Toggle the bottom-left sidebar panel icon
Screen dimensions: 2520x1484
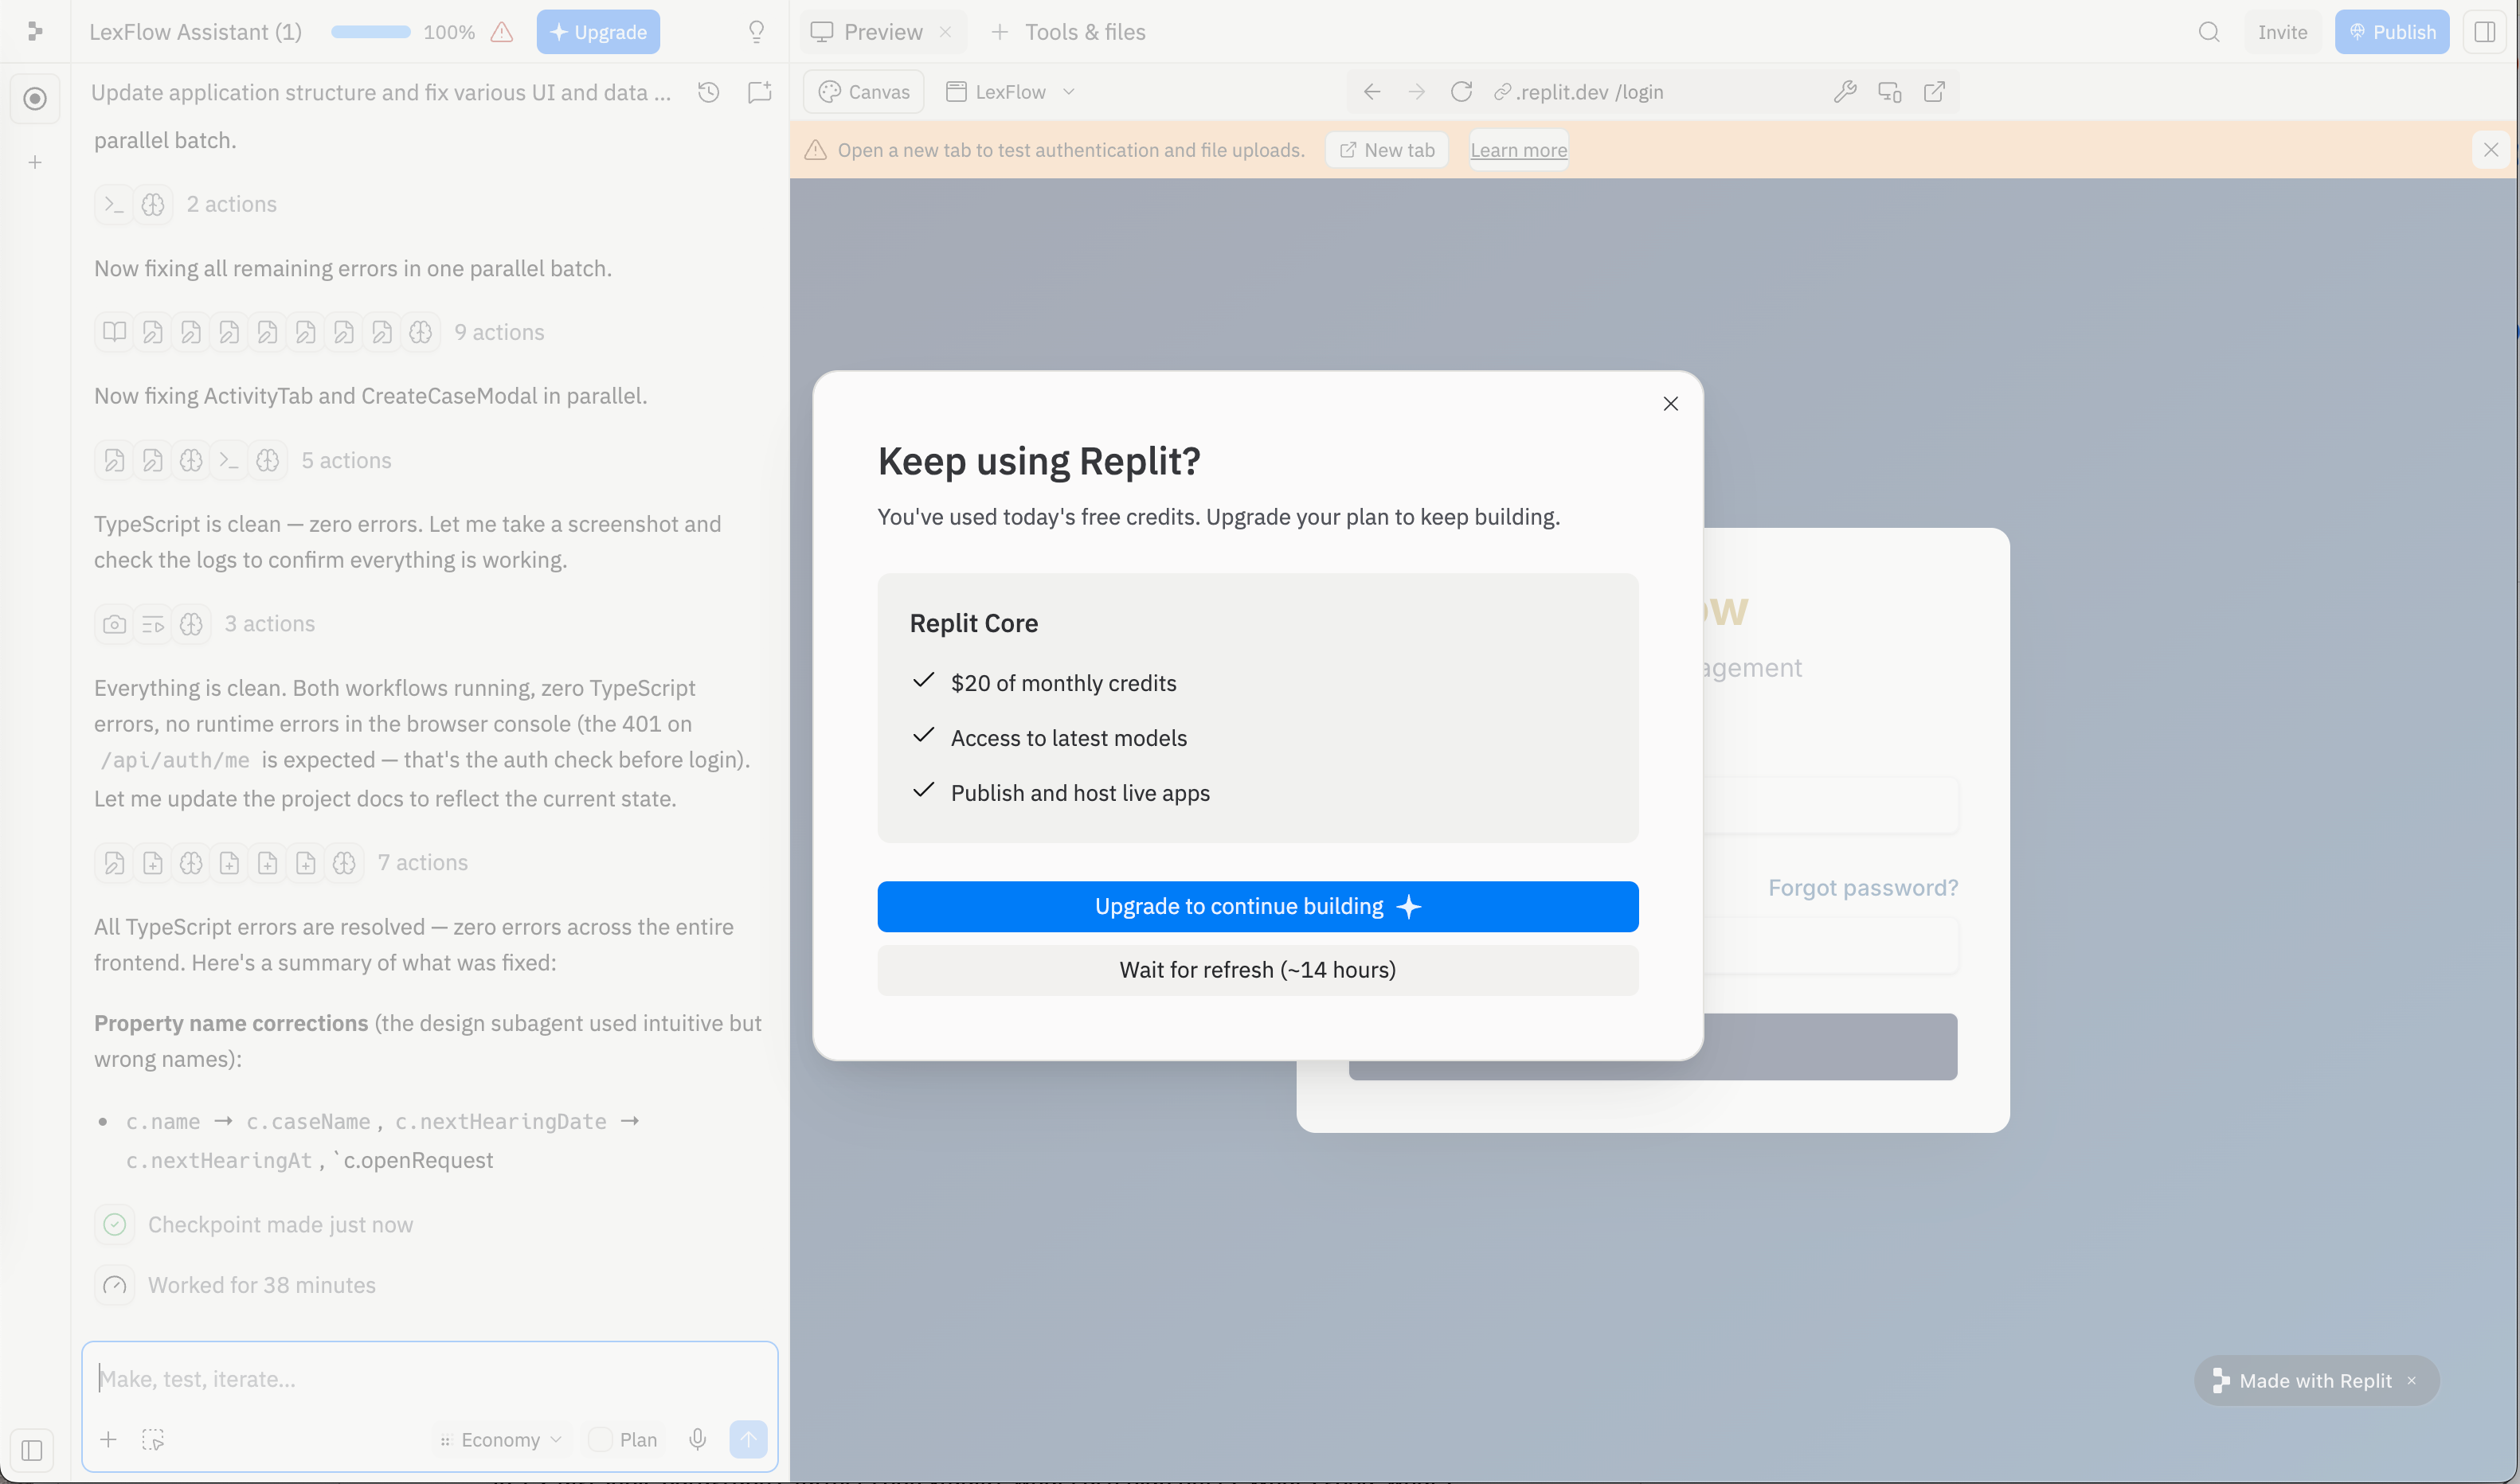point(32,1449)
